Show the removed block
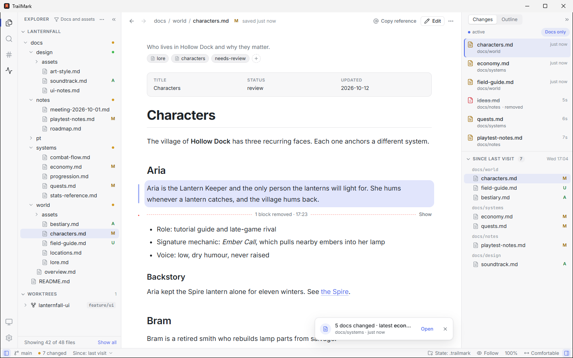Screen dimensions: 573x358 [x=425, y=214]
